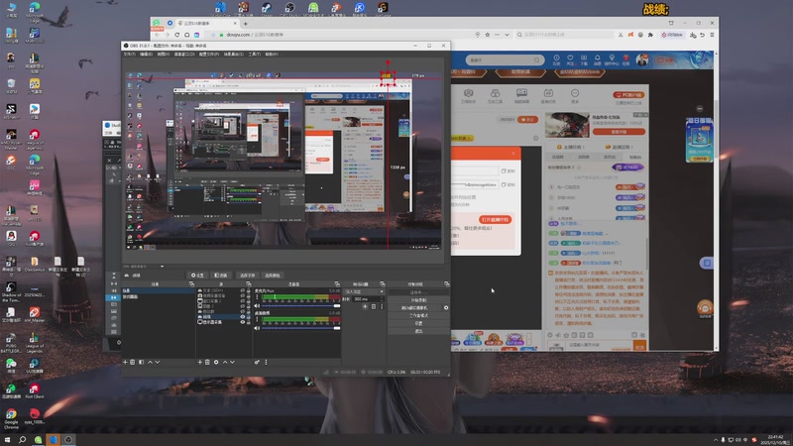The image size is (793, 446).
Task: Add a new scene in OBS Scenes panel
Action: [125, 362]
